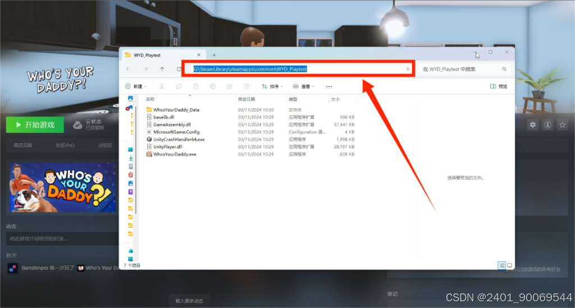Click the Who's Your Daddy banner thumbnail
The image size is (575, 308).
tap(62, 187)
